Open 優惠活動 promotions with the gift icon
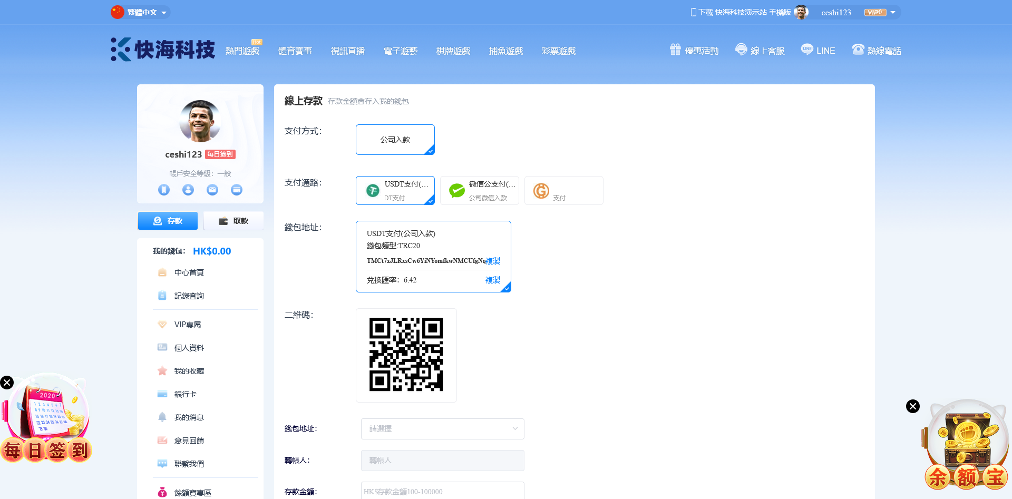Image resolution: width=1012 pixels, height=499 pixels. coord(694,51)
